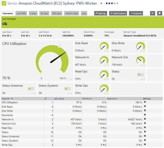Click the pin icon in Network Out gauge
This screenshot has width=164, height=148.
point(141,65)
